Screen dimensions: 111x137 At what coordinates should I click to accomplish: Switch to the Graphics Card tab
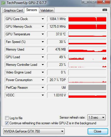point(13,10)
